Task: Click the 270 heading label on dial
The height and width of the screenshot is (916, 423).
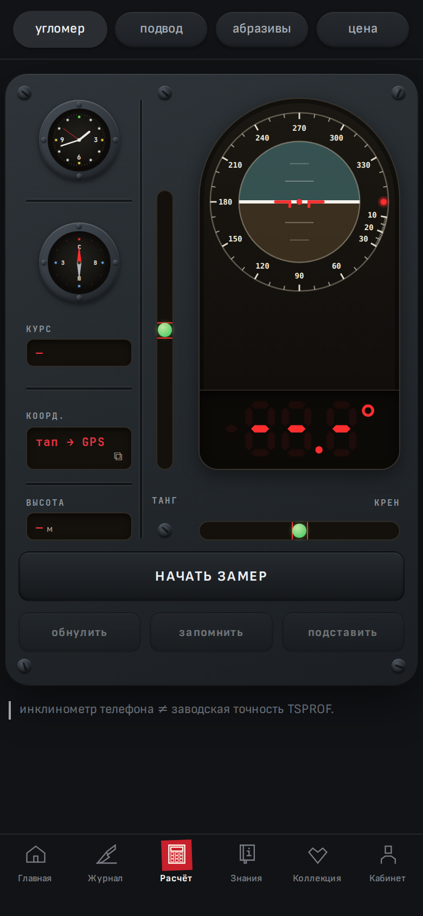Action: pos(299,128)
